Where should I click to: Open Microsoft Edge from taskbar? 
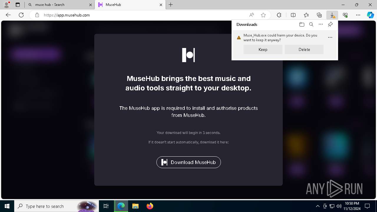[x=121, y=206]
